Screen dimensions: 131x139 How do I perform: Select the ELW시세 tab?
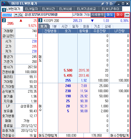[65, 9]
